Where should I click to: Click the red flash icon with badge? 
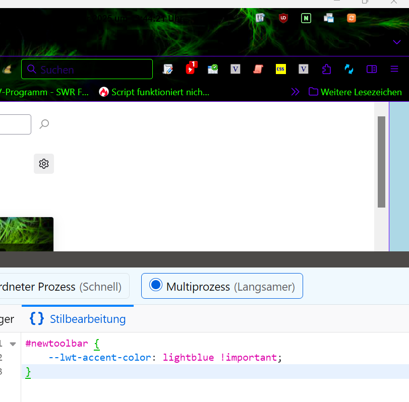191,68
